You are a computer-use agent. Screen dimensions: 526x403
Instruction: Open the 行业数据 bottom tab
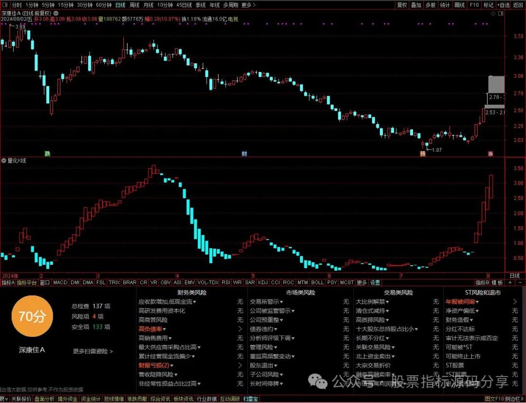[x=207, y=399]
